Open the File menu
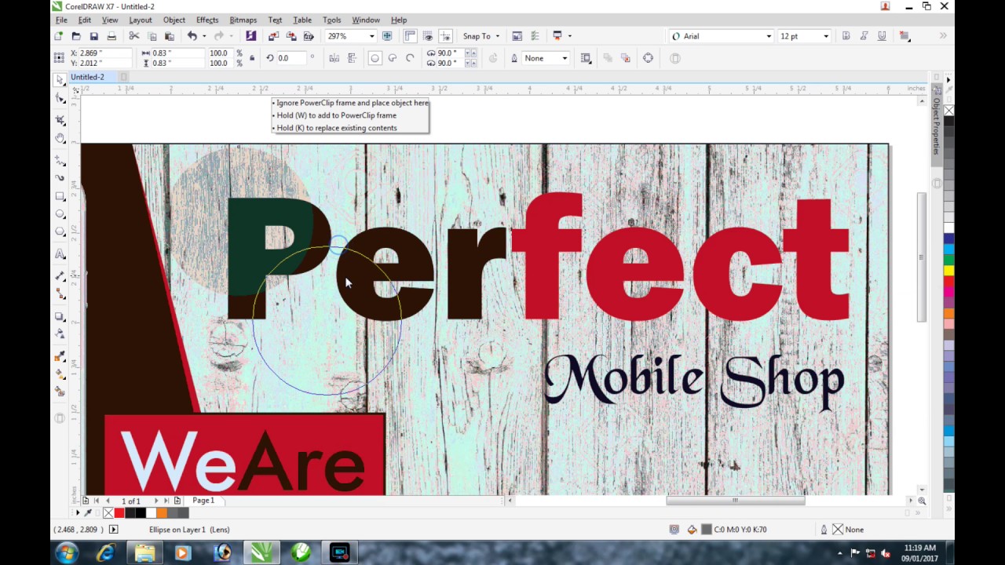Viewport: 1005px width, 565px height. [60, 20]
